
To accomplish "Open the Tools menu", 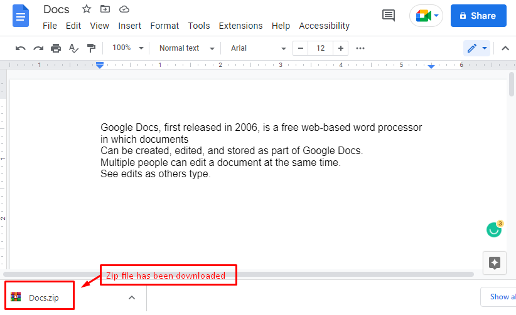I will pos(199,26).
